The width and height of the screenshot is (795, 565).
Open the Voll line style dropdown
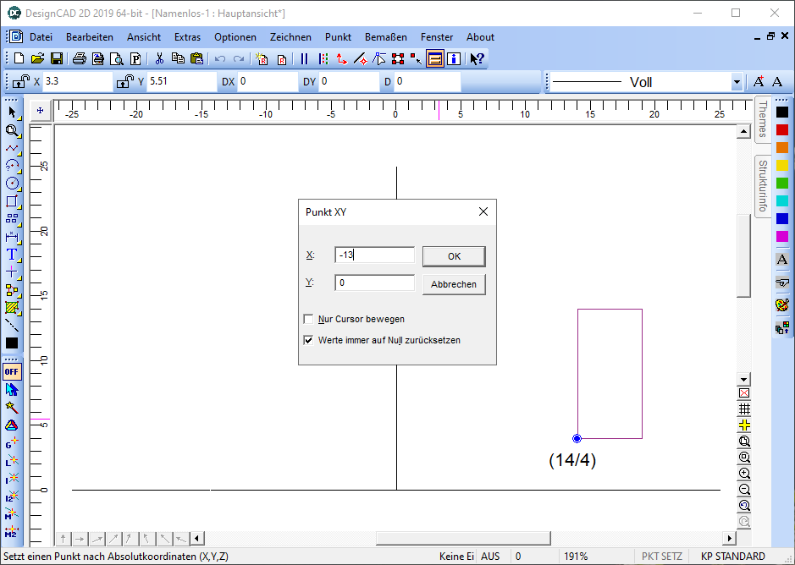click(x=737, y=82)
